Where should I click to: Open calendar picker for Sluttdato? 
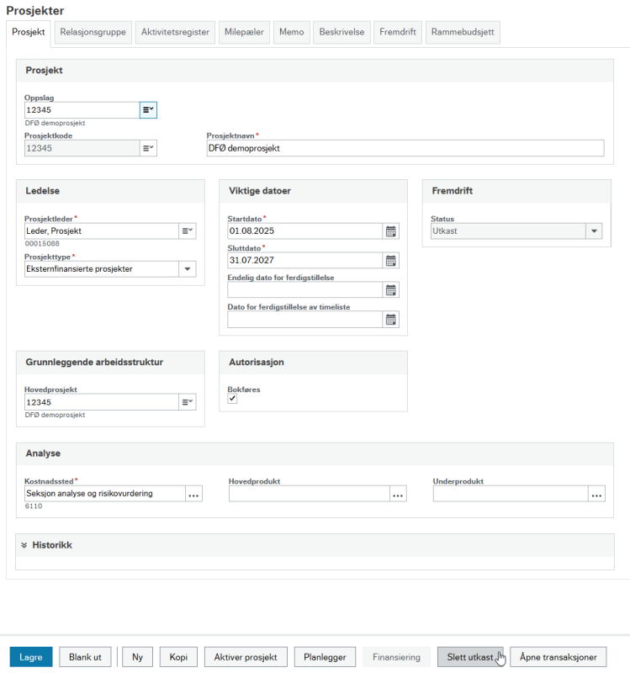390,261
